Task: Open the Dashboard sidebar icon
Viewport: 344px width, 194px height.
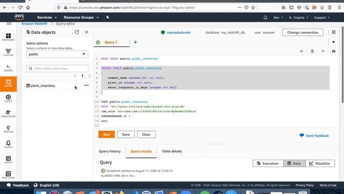Action: click(x=9, y=37)
